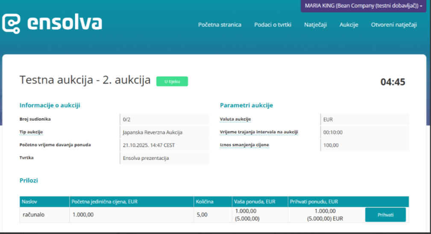Go to Početna stranica menu item
431x234 pixels.
220,25
